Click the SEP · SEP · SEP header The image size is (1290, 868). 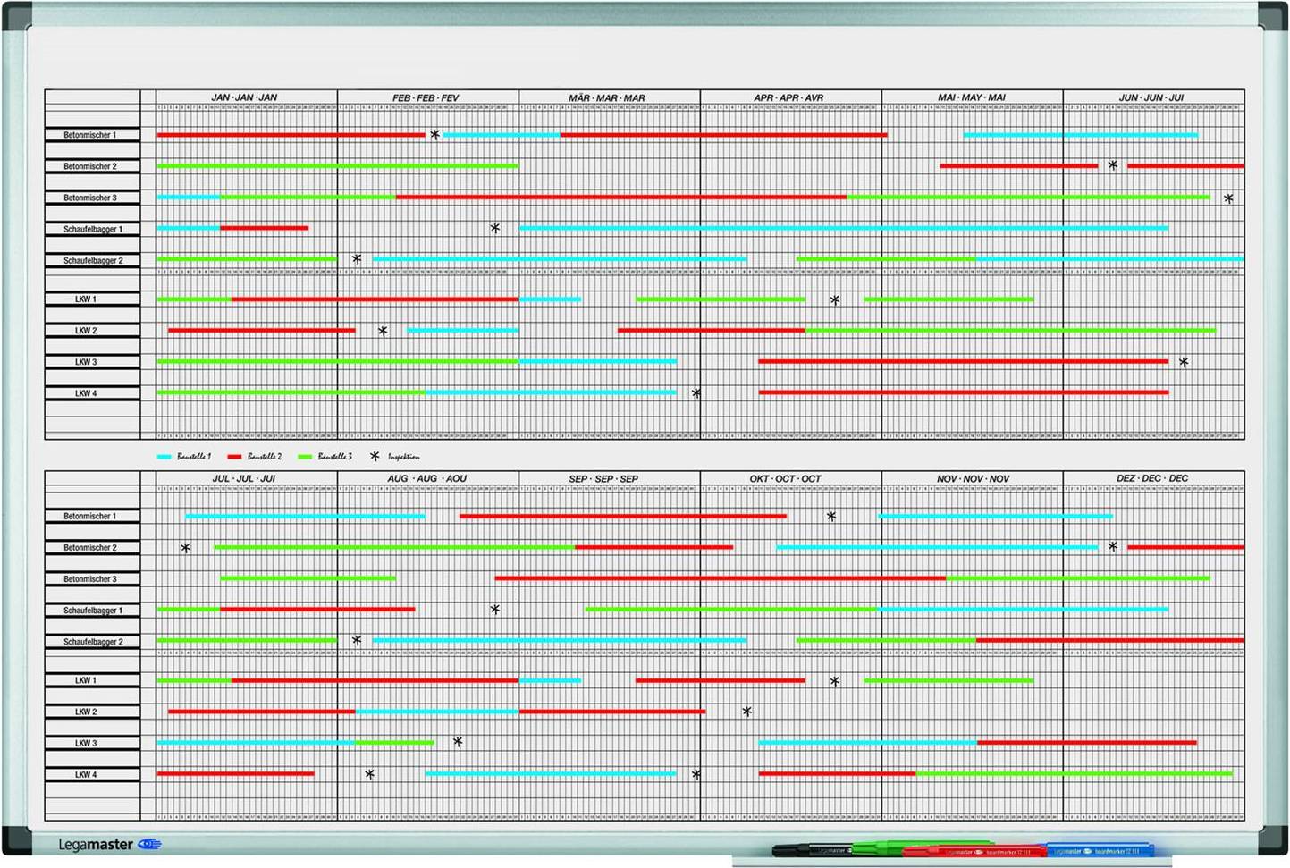pos(603,478)
